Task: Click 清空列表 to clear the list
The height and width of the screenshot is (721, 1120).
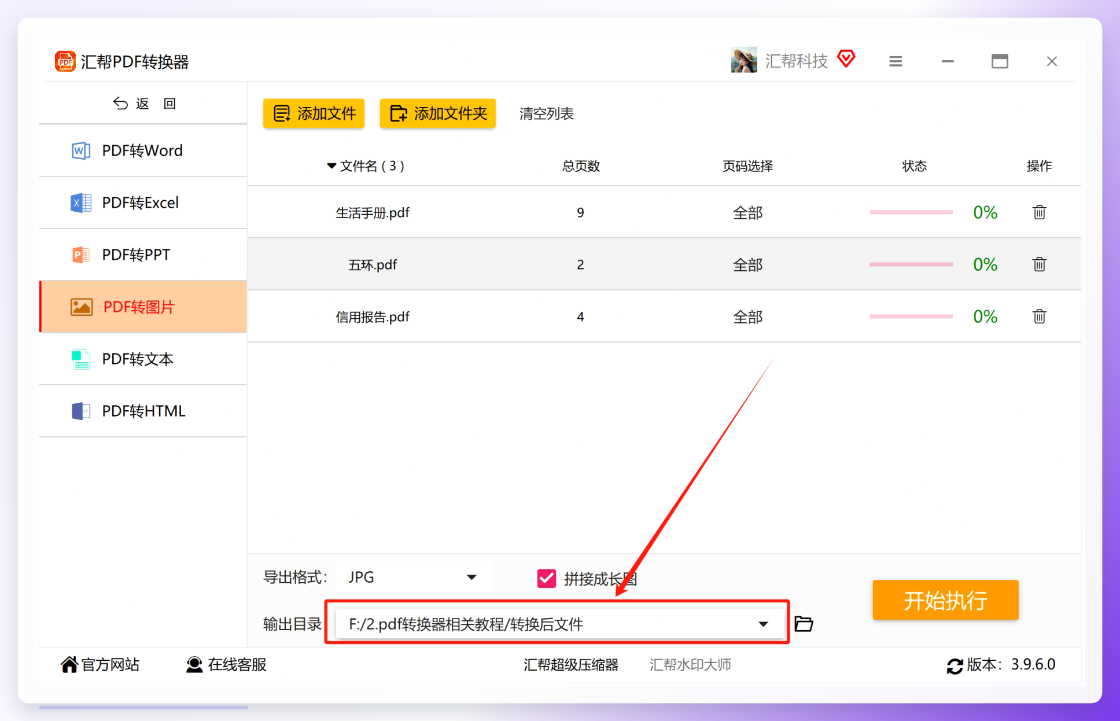Action: tap(546, 113)
